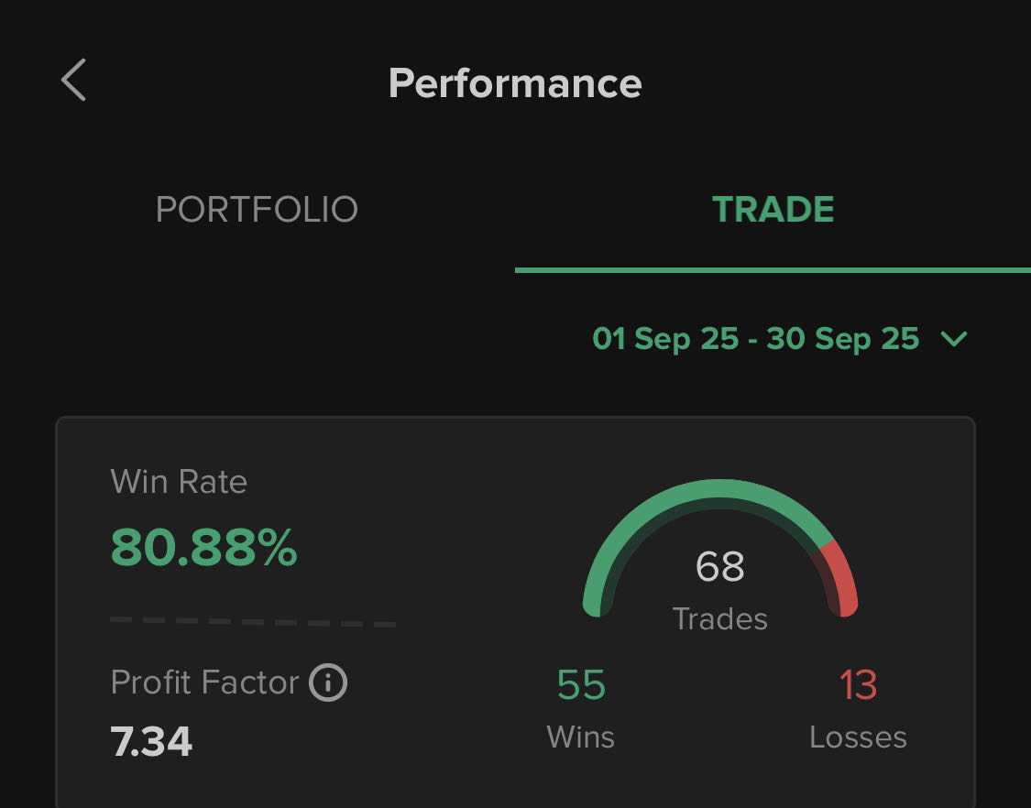Tap the 7.34 profit factor value

coord(151,741)
